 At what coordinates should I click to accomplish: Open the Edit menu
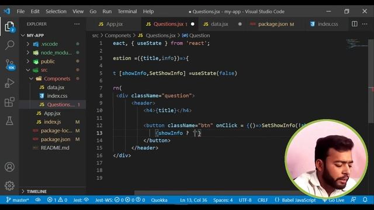click(35, 12)
